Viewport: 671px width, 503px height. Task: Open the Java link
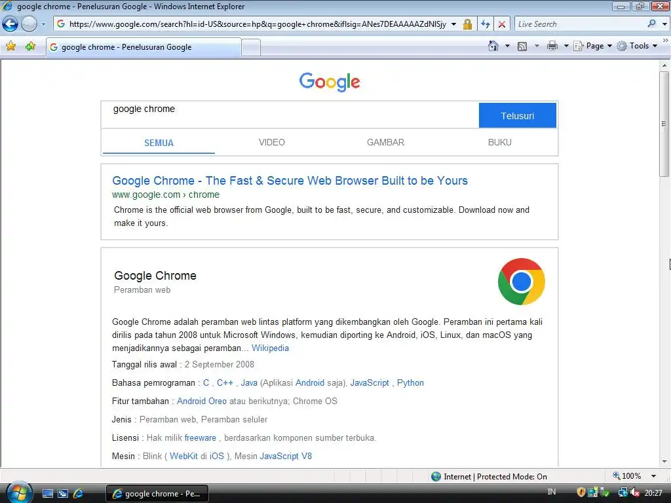click(249, 382)
